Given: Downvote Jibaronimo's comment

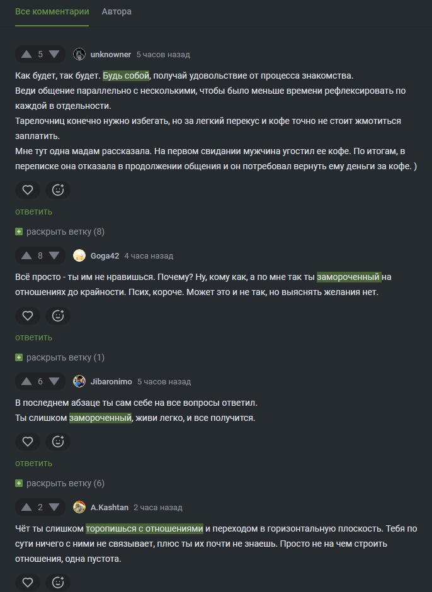Looking at the screenshot, I should (55, 381).
